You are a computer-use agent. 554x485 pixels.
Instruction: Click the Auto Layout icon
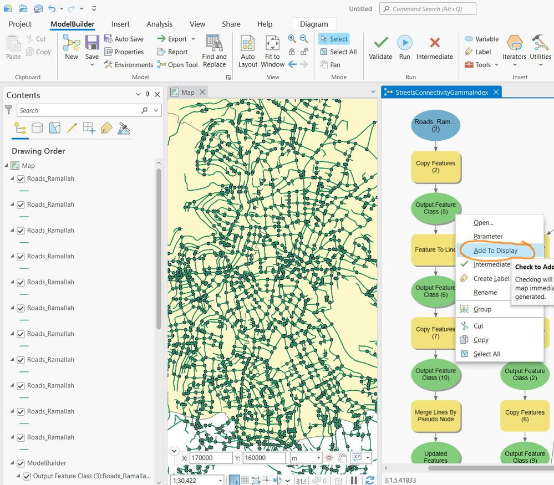(x=247, y=44)
